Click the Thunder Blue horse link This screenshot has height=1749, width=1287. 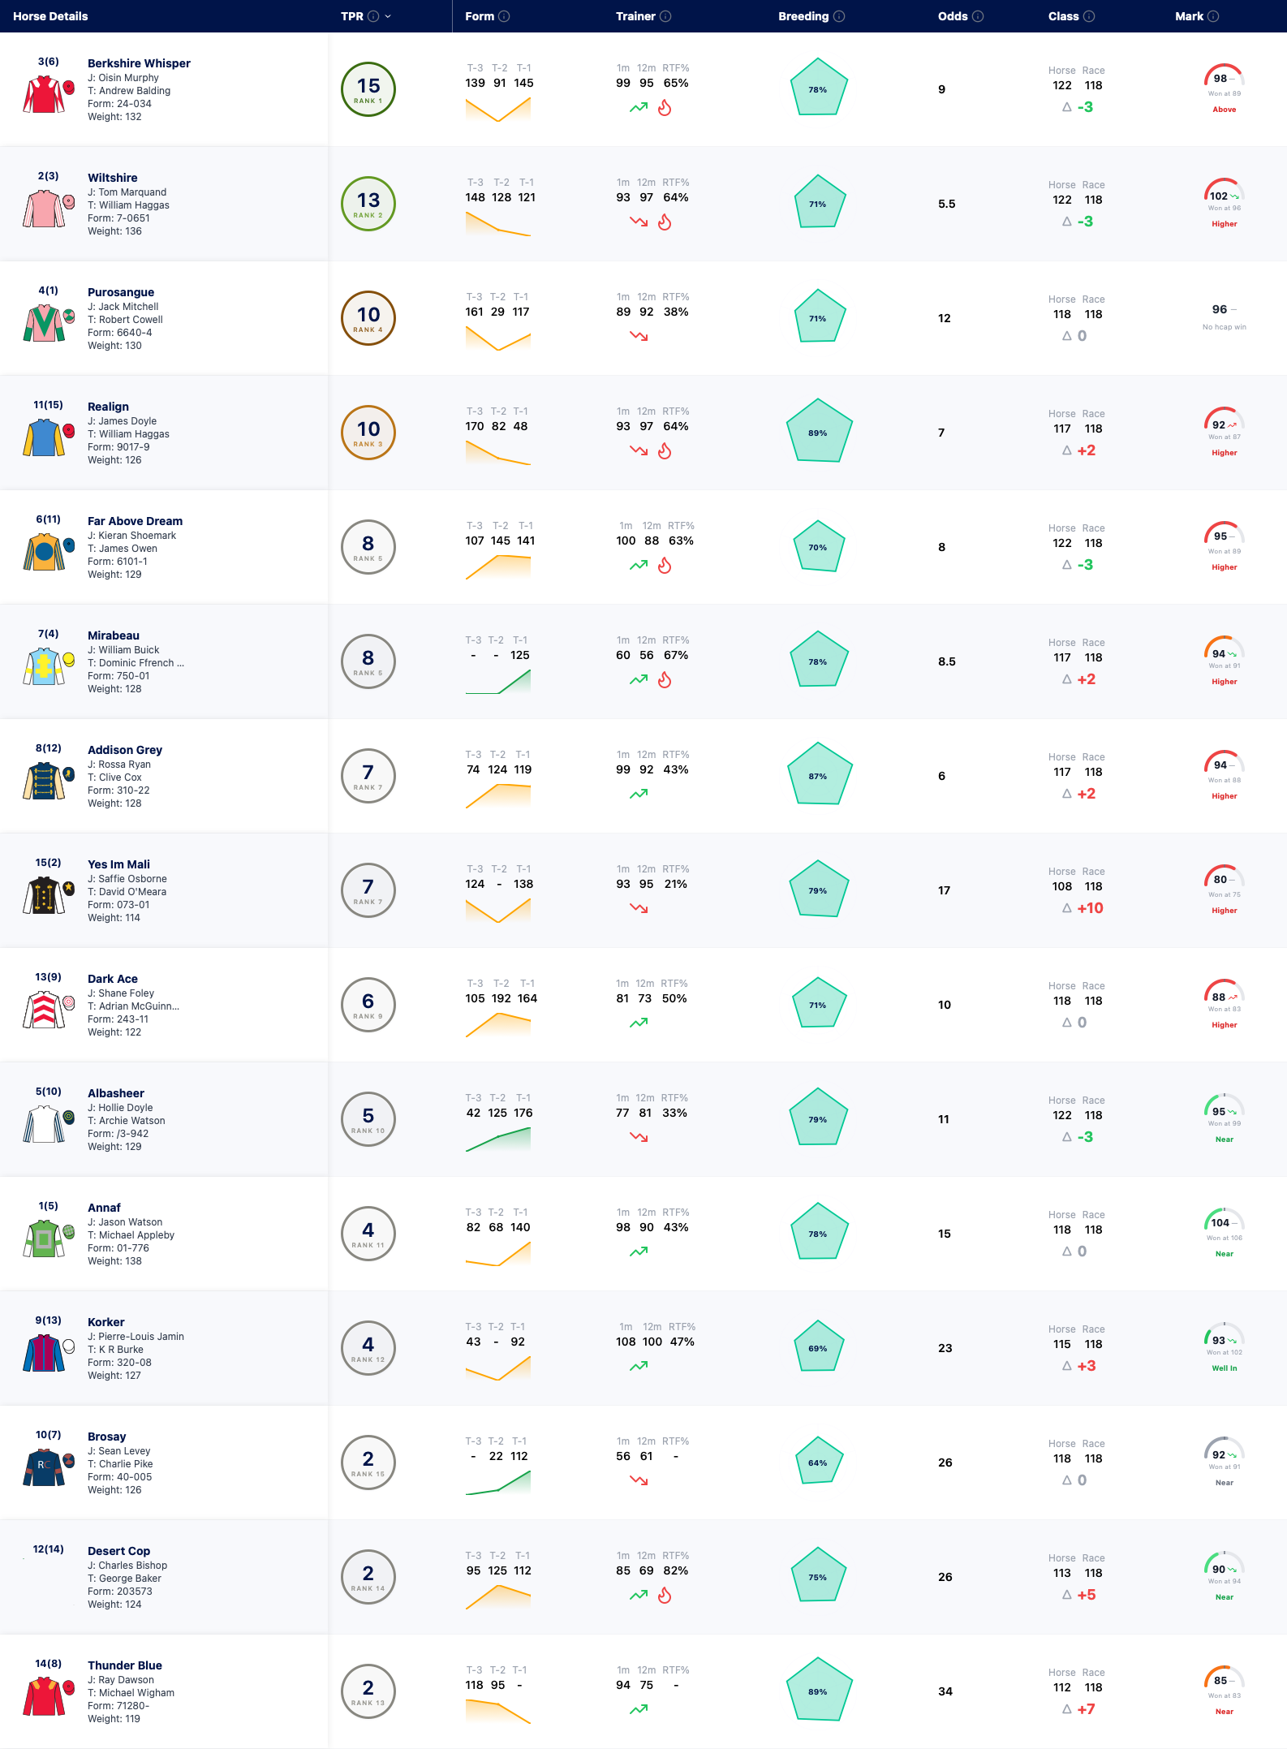pos(125,1665)
